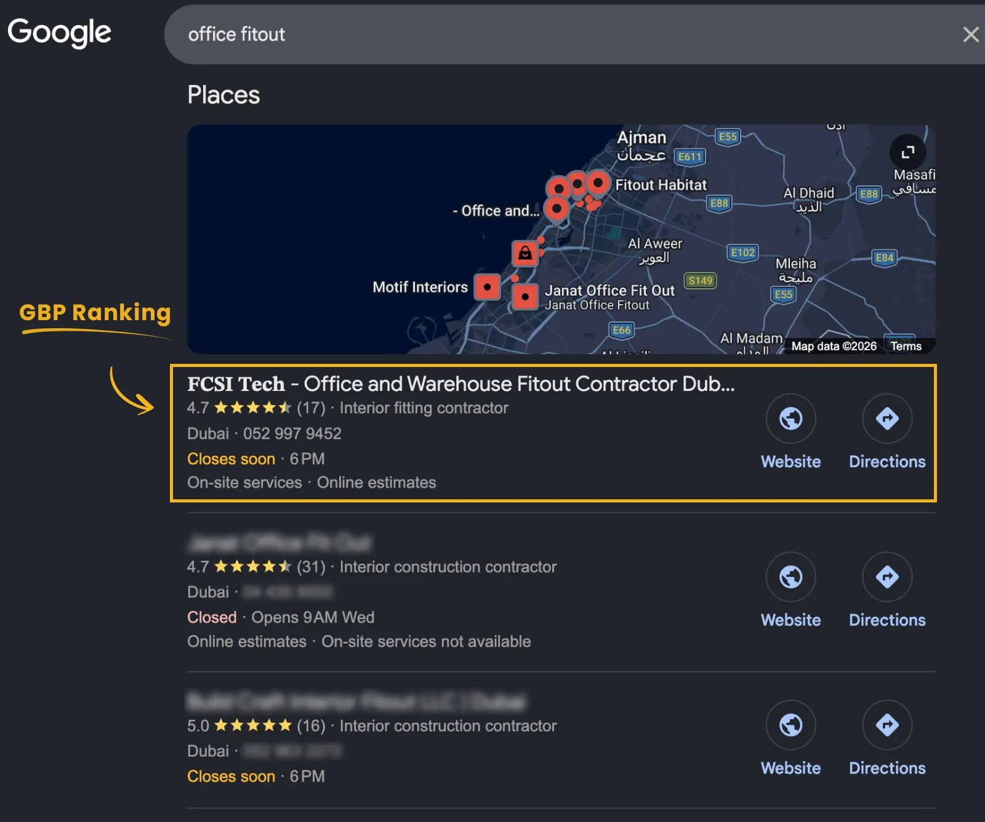Open the blurred third listing title
Image resolution: width=985 pixels, height=822 pixels.
pyautogui.click(x=357, y=701)
